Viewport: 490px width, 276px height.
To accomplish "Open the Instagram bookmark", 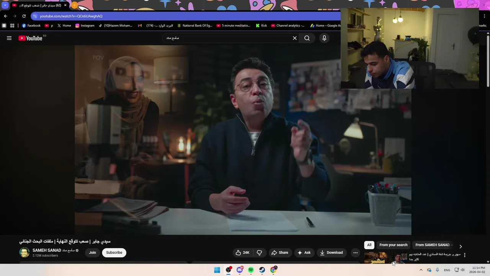I will (x=85, y=26).
